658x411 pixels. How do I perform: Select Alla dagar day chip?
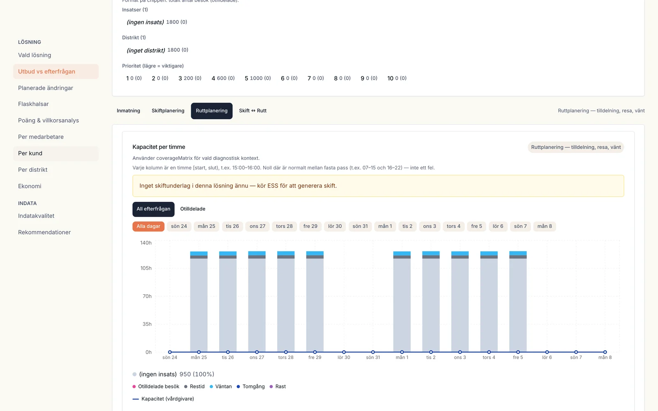coord(148,226)
